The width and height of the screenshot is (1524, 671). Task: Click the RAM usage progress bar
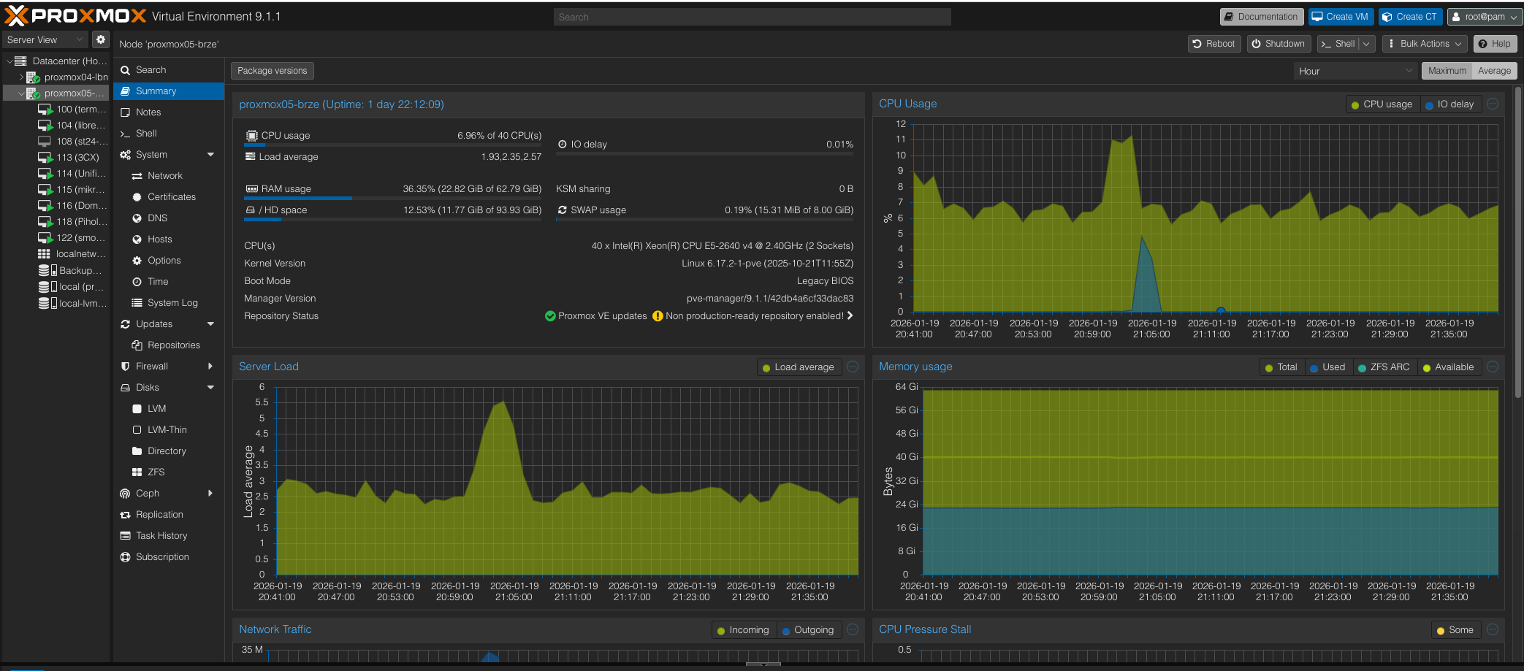[393, 198]
